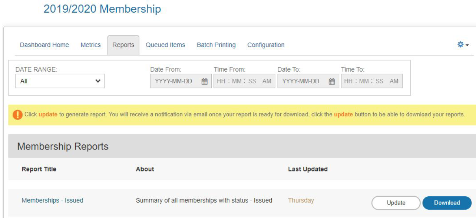This screenshot has width=476, height=219.
Task: Open the gear settings menu
Action: 463,45
